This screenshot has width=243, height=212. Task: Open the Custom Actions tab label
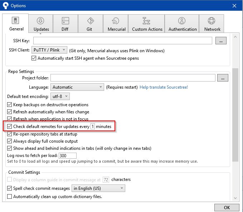point(147,29)
